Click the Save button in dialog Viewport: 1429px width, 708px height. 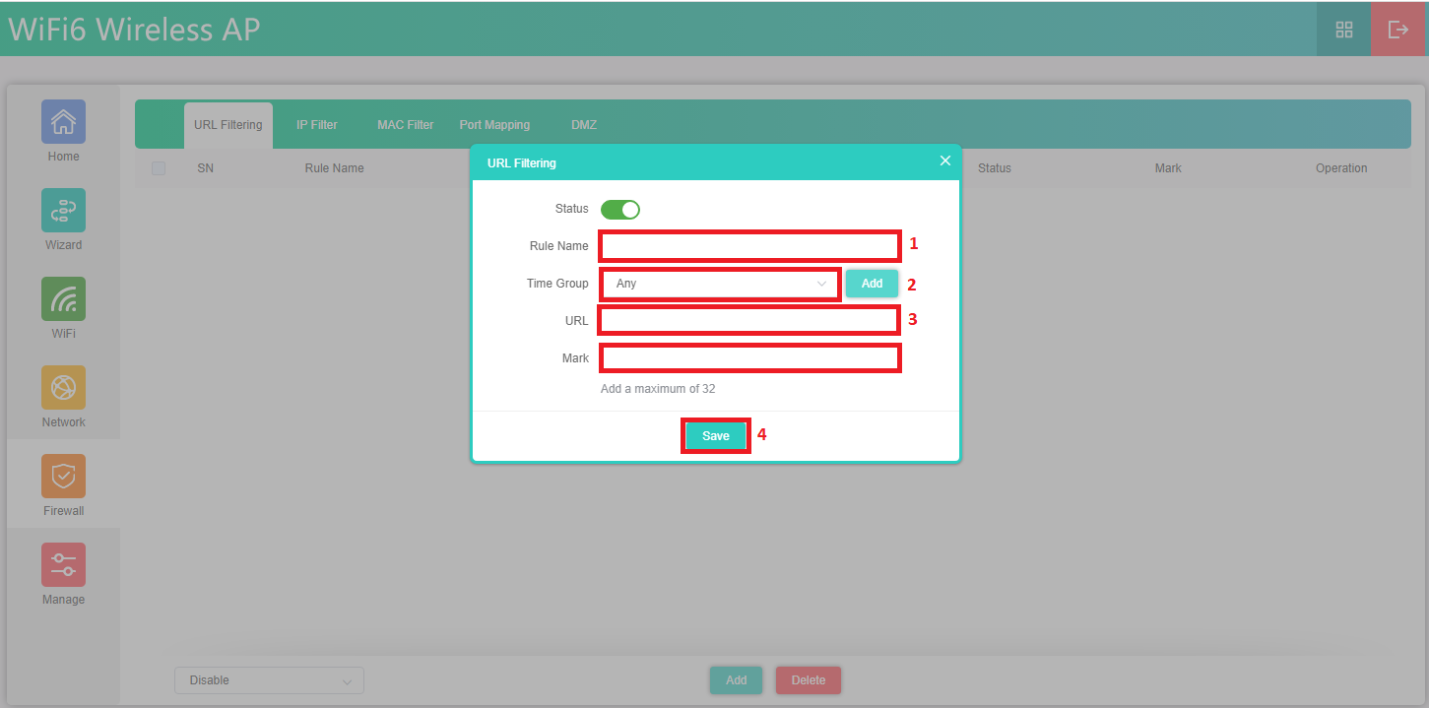[716, 436]
